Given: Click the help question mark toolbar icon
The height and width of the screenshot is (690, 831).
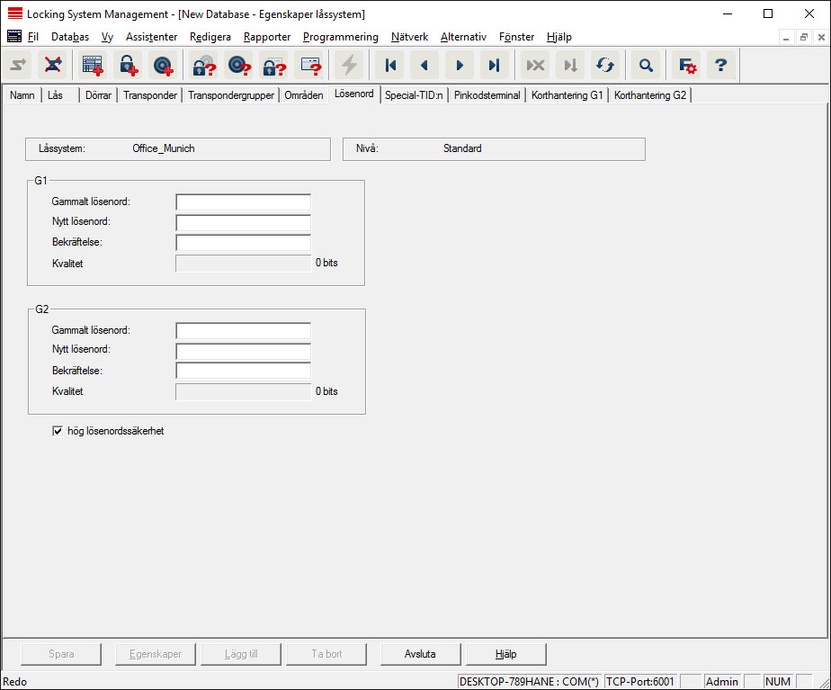Looking at the screenshot, I should coord(720,65).
